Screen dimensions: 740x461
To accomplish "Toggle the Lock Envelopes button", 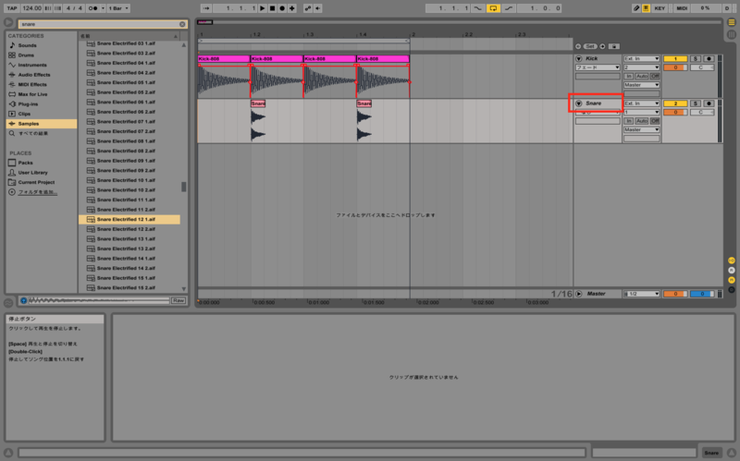I will pyautogui.click(x=613, y=46).
